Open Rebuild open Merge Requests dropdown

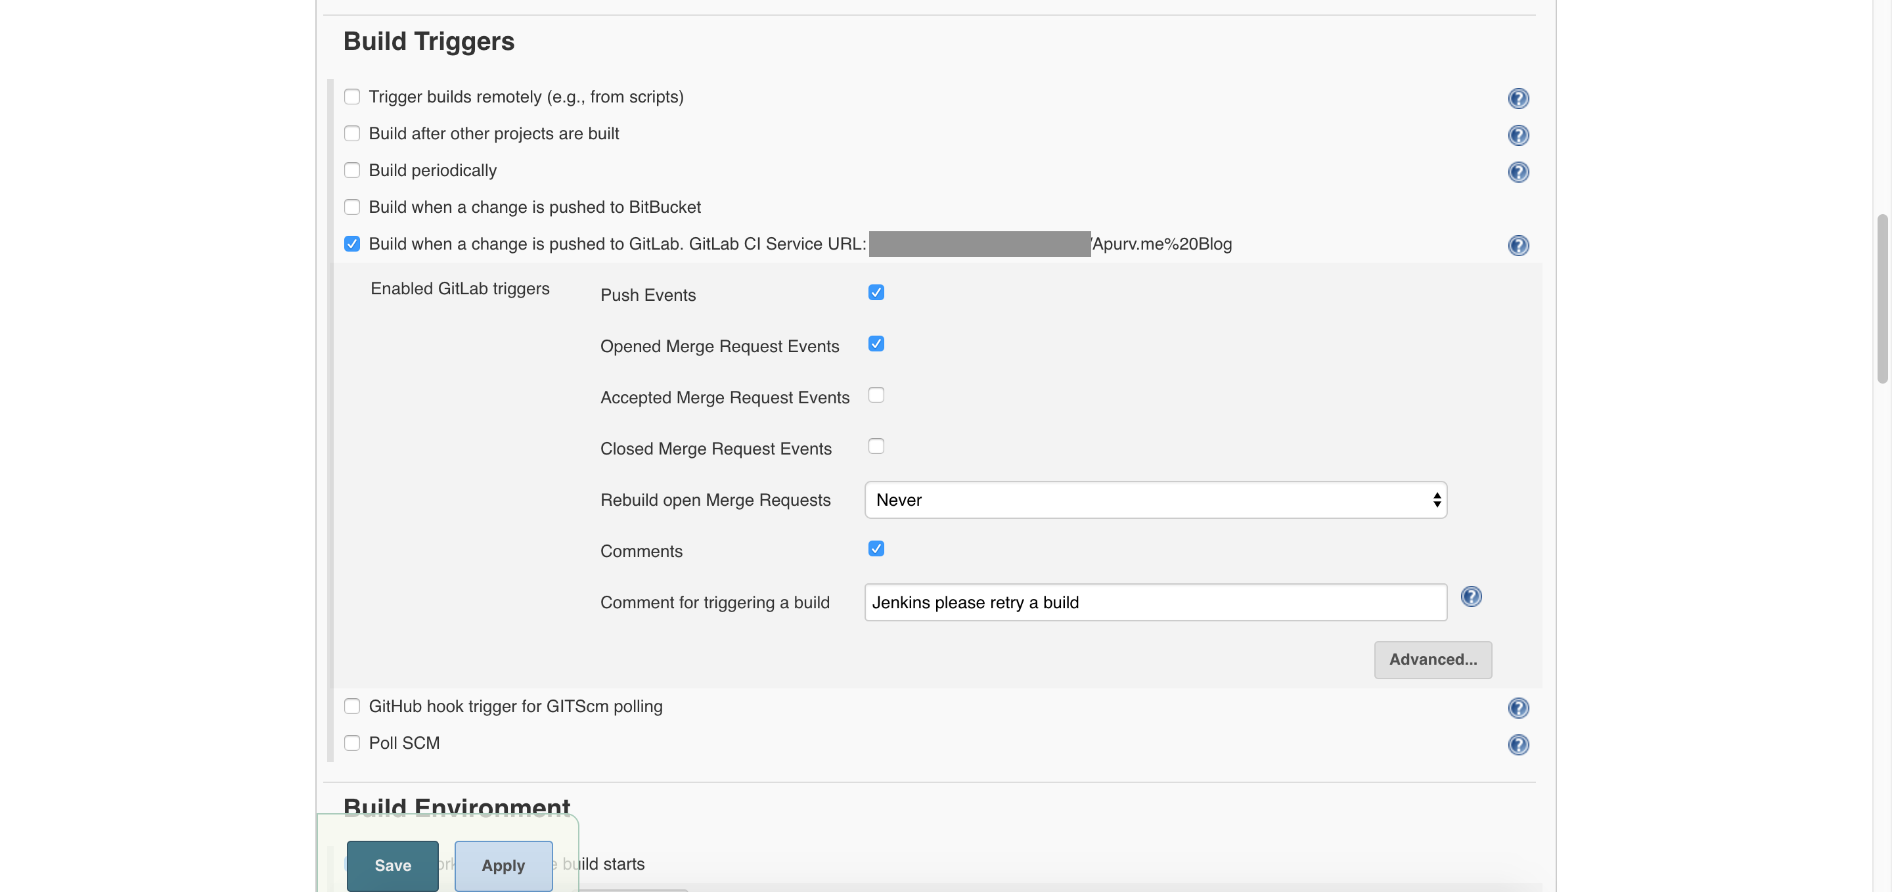[1155, 500]
